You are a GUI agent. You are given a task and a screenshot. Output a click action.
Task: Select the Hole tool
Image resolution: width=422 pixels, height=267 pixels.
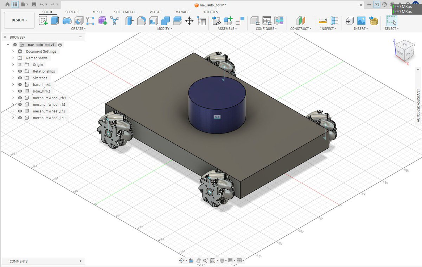point(78,21)
